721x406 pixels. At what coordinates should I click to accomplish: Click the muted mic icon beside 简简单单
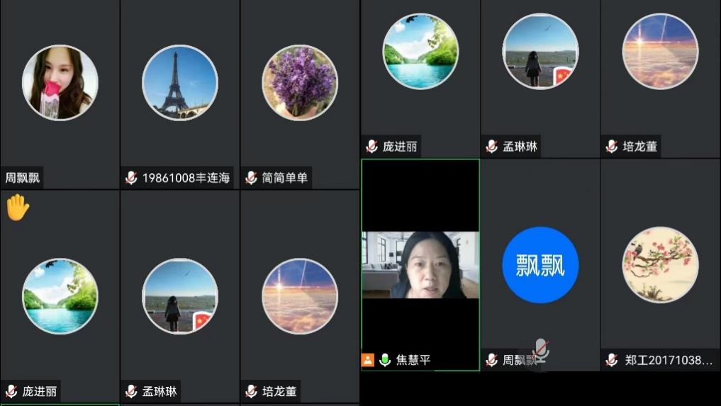coord(251,178)
